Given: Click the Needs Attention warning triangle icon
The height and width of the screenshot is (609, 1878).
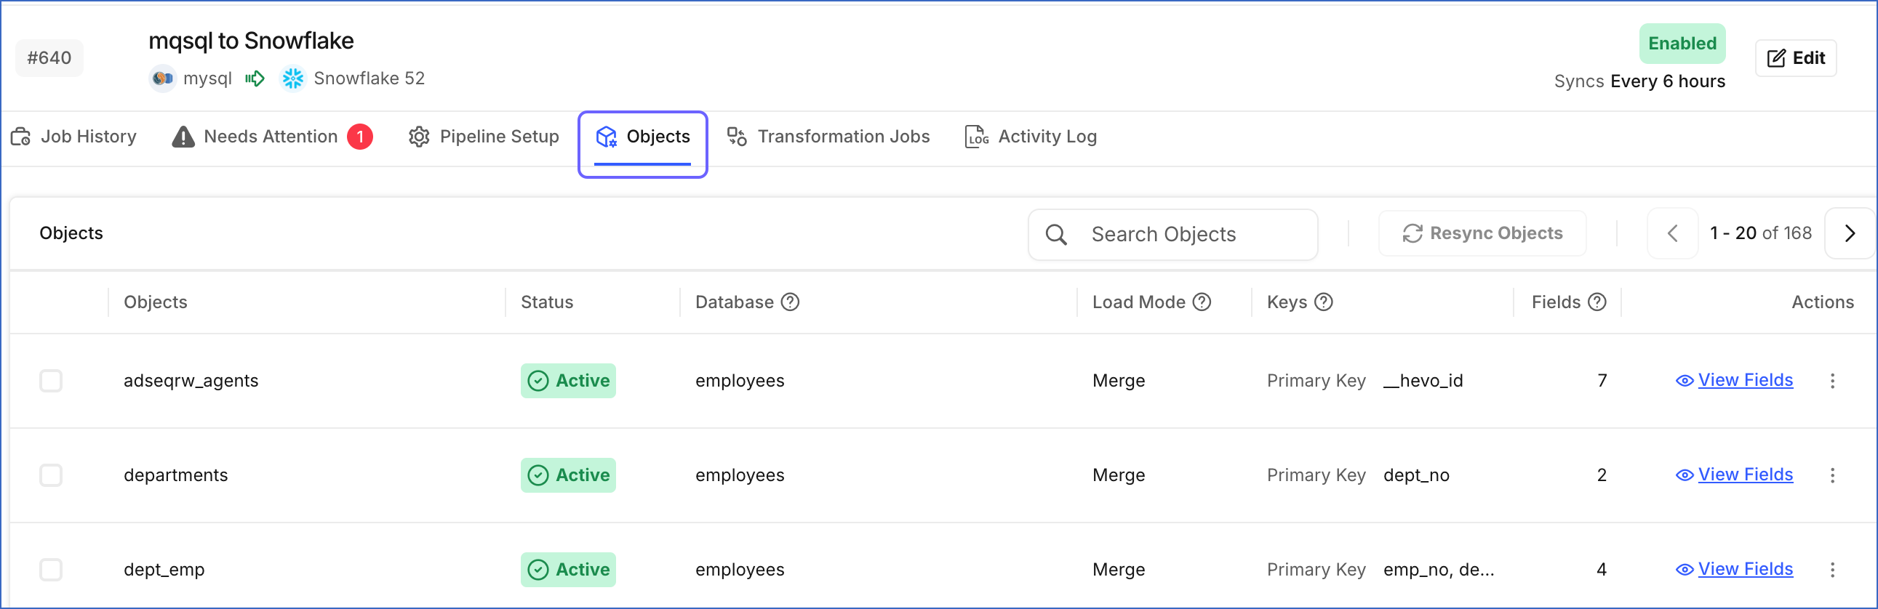Looking at the screenshot, I should pyautogui.click(x=183, y=136).
